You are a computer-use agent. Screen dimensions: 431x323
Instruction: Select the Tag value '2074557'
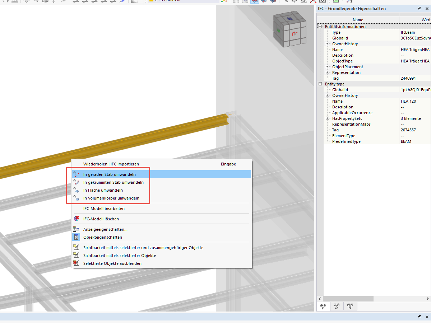click(x=408, y=130)
